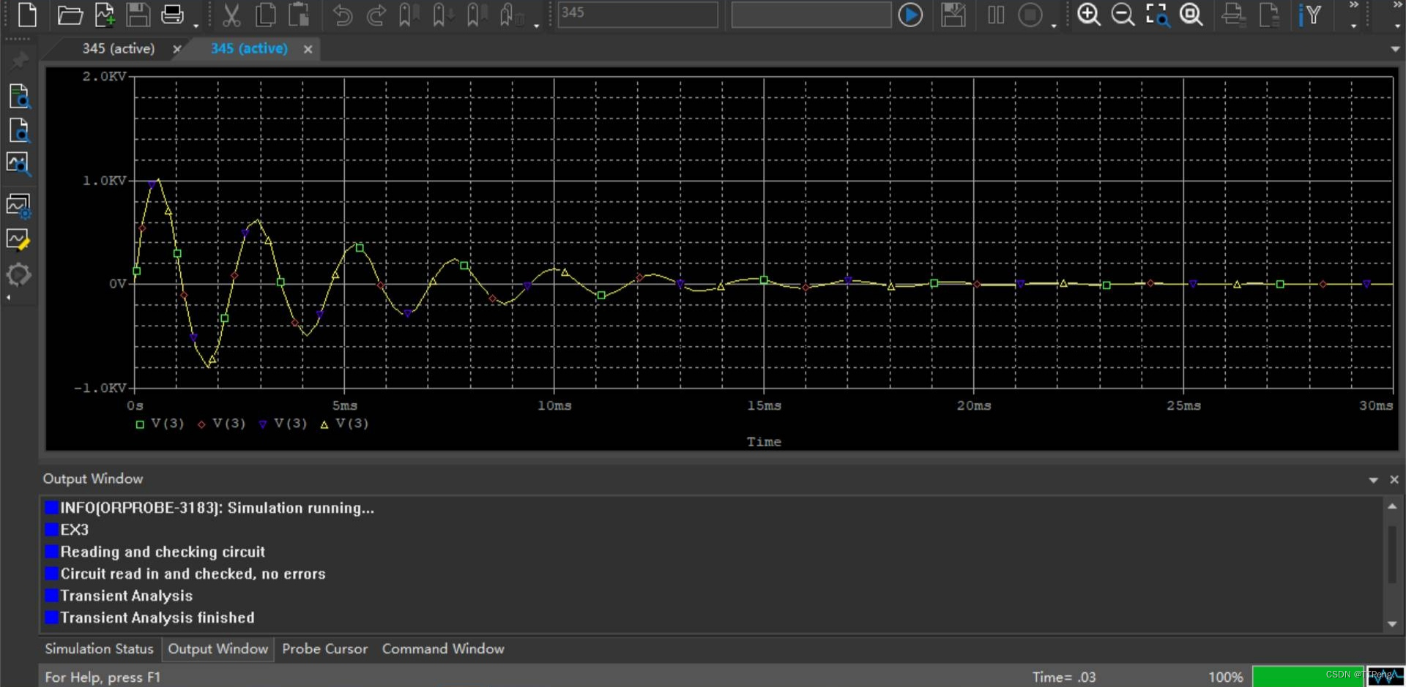
Task: Go to the next bookmark icon
Action: click(x=442, y=15)
